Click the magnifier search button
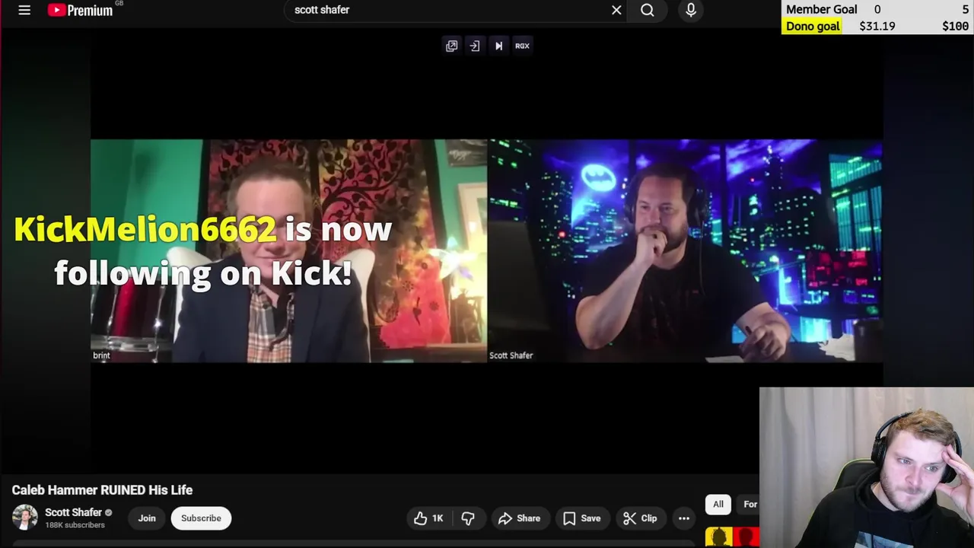The width and height of the screenshot is (974, 548). coord(648,10)
